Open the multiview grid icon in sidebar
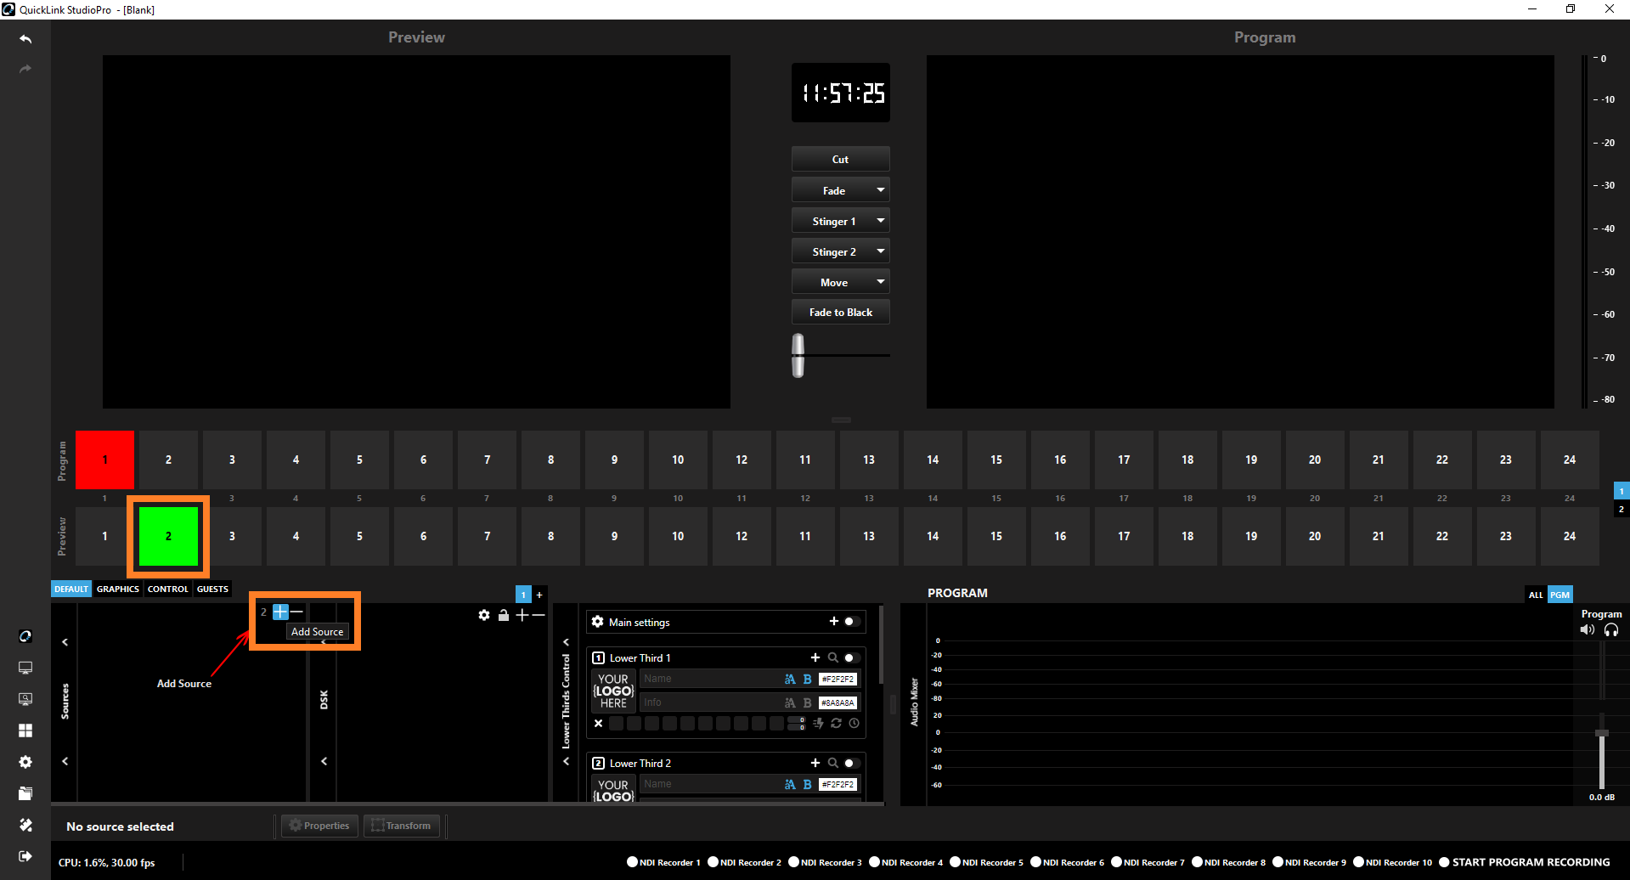This screenshot has height=880, width=1630. pos(25,731)
